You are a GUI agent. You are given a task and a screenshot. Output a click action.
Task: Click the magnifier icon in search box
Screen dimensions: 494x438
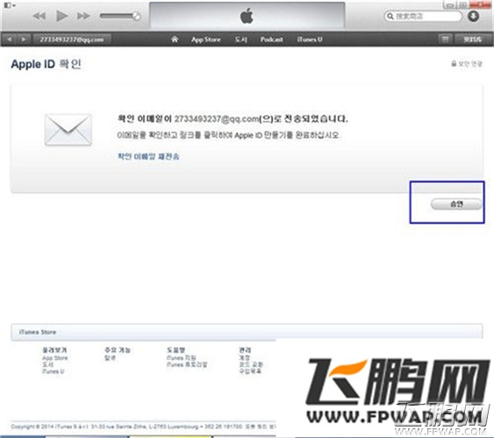[390, 16]
